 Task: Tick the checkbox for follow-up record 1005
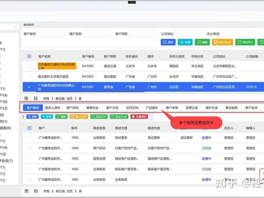click(29, 138)
